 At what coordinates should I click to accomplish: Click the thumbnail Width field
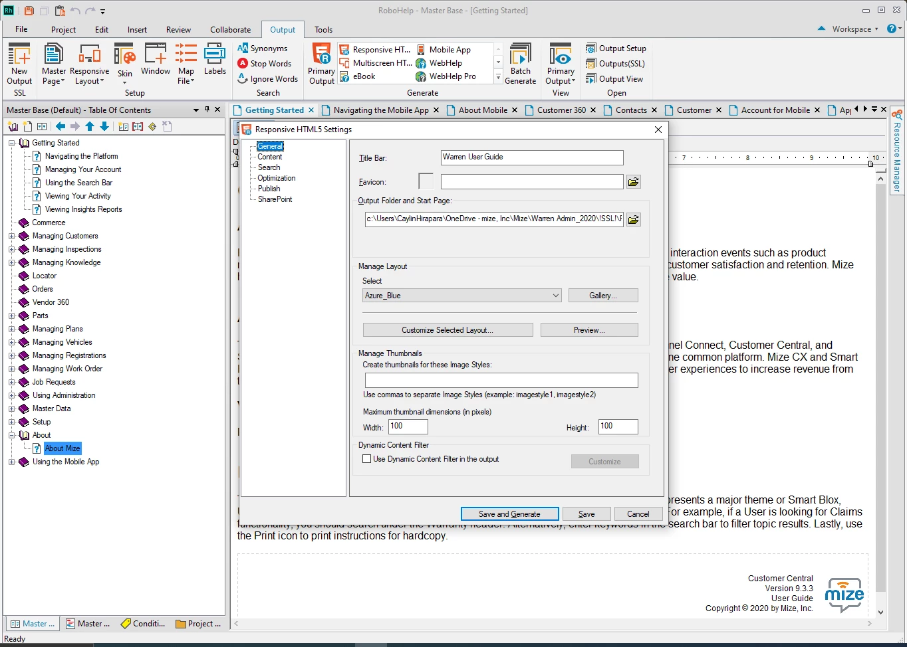[x=408, y=426]
